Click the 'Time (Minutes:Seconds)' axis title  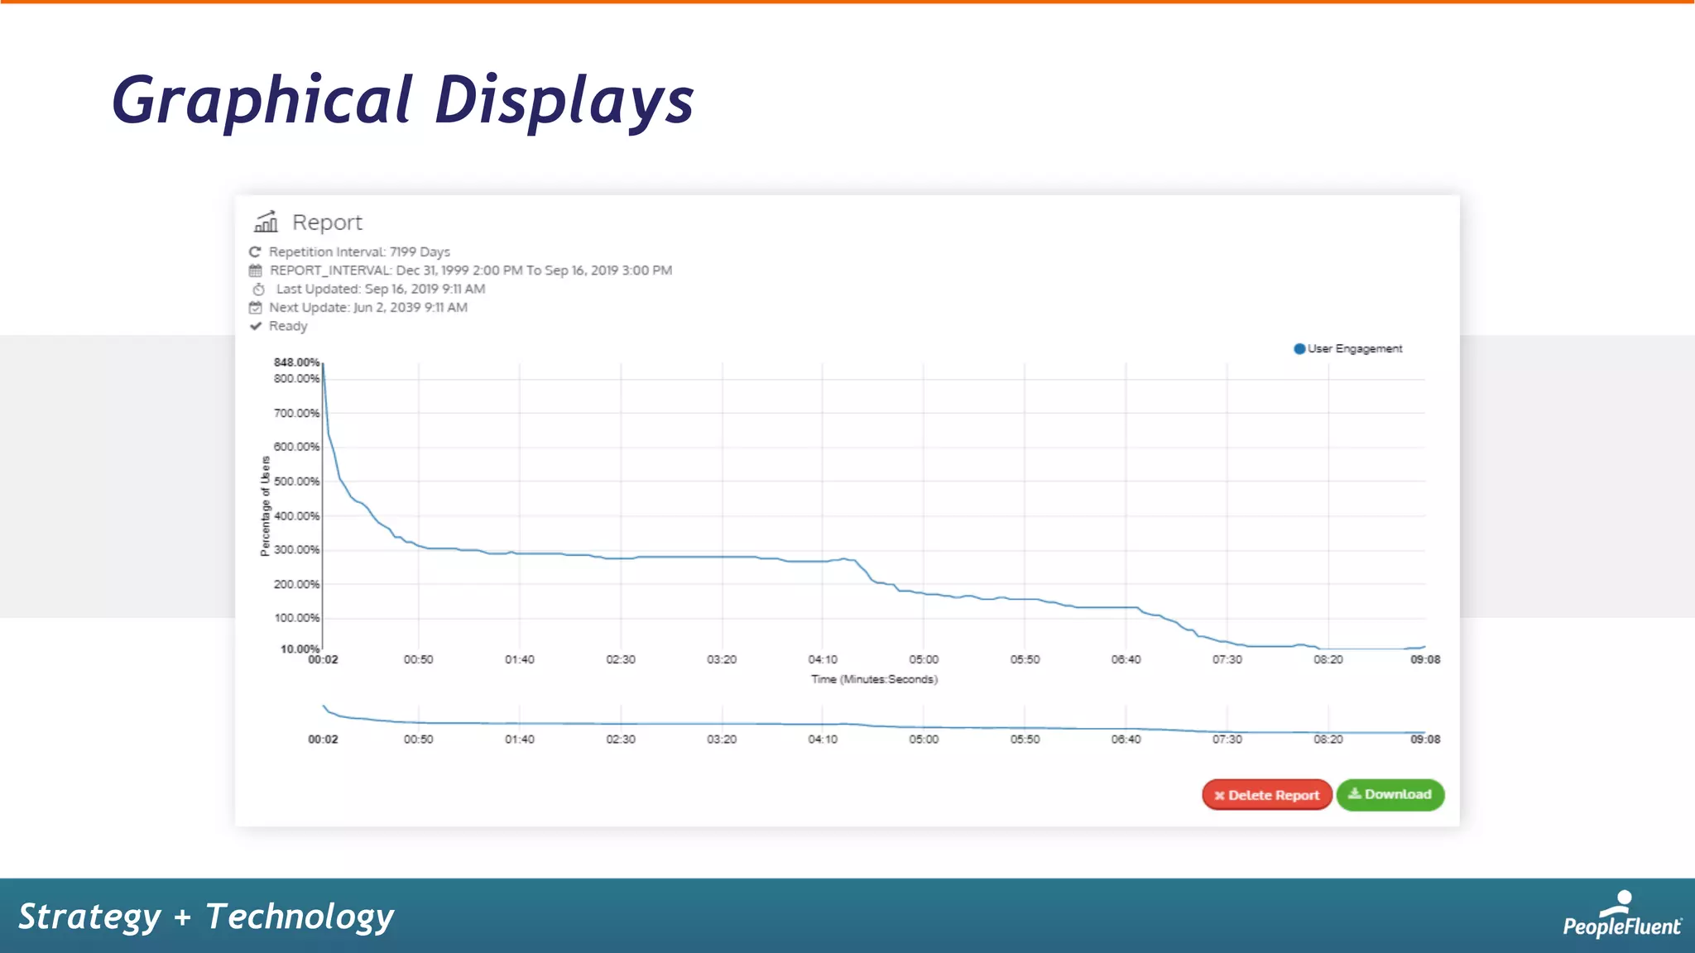874,679
